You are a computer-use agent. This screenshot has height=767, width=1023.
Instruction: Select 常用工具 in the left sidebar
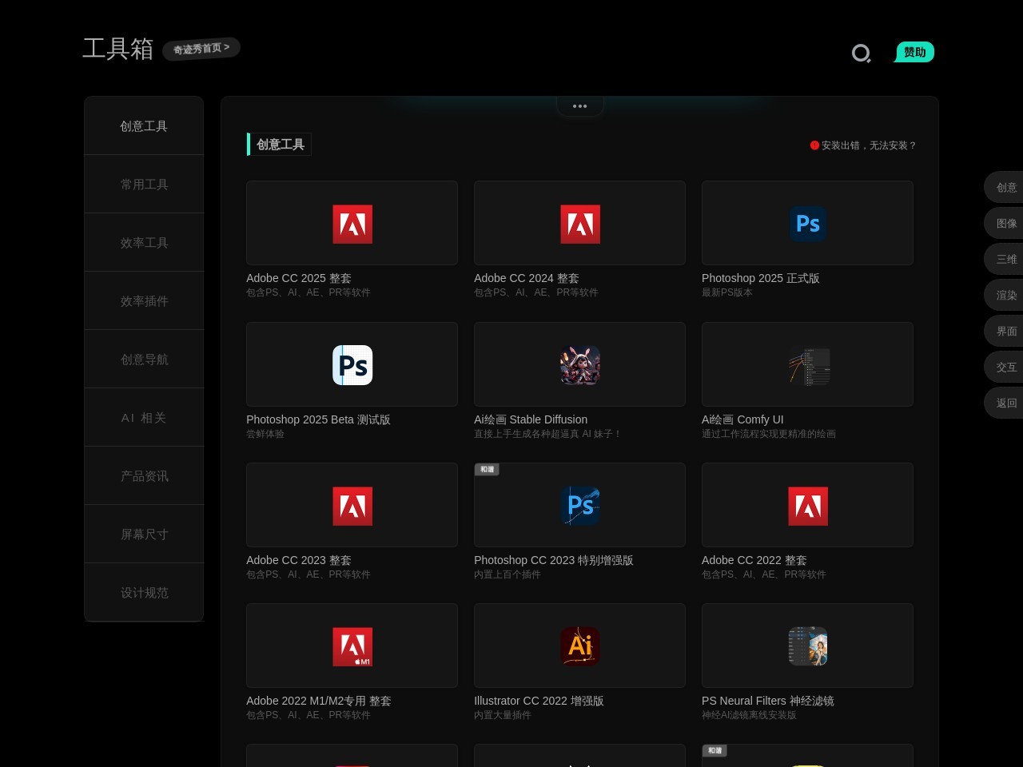[x=144, y=185]
